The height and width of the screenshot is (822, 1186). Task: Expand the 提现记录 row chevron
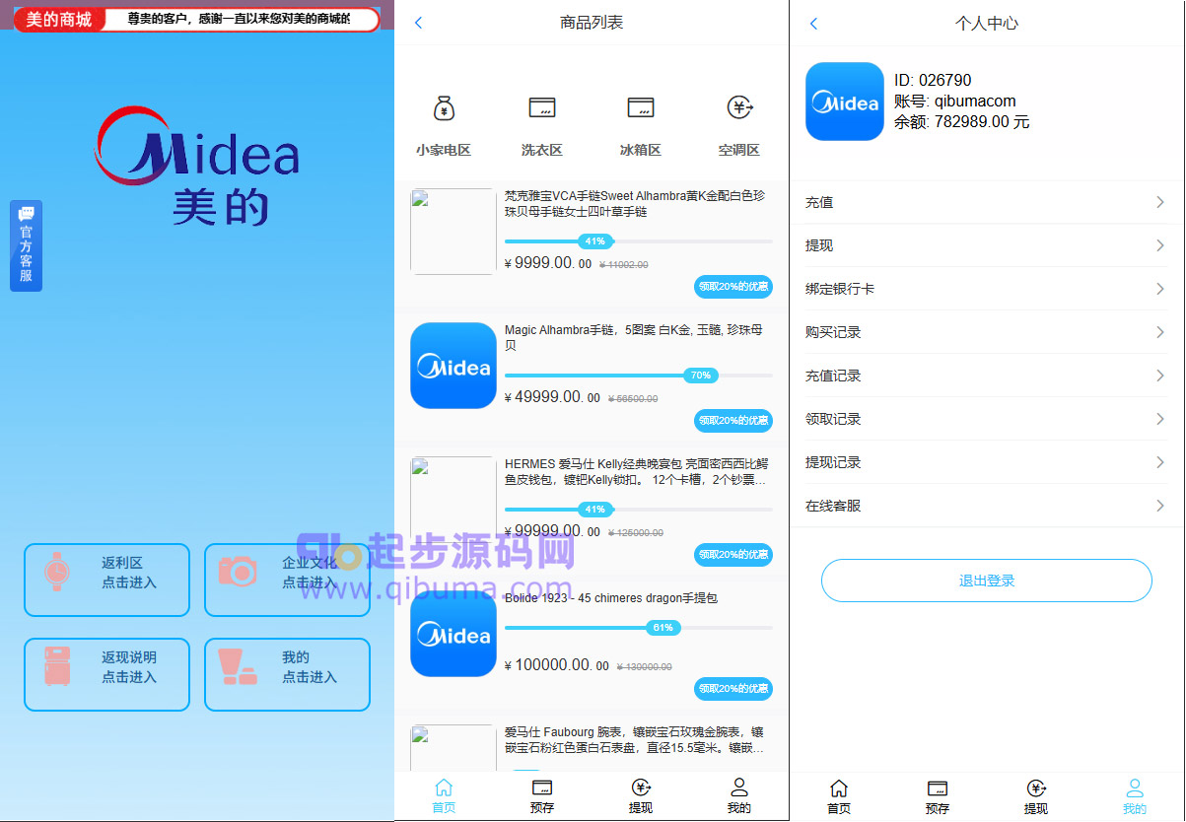[x=1160, y=462]
